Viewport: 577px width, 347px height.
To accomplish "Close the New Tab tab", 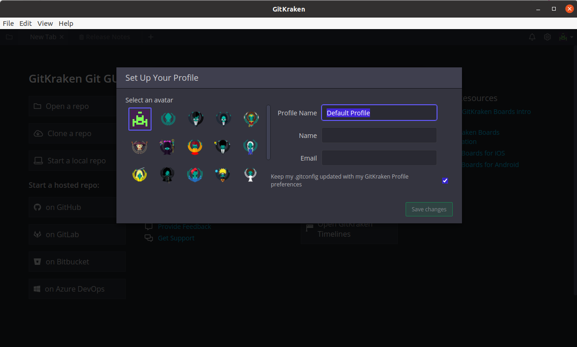I will pos(62,37).
